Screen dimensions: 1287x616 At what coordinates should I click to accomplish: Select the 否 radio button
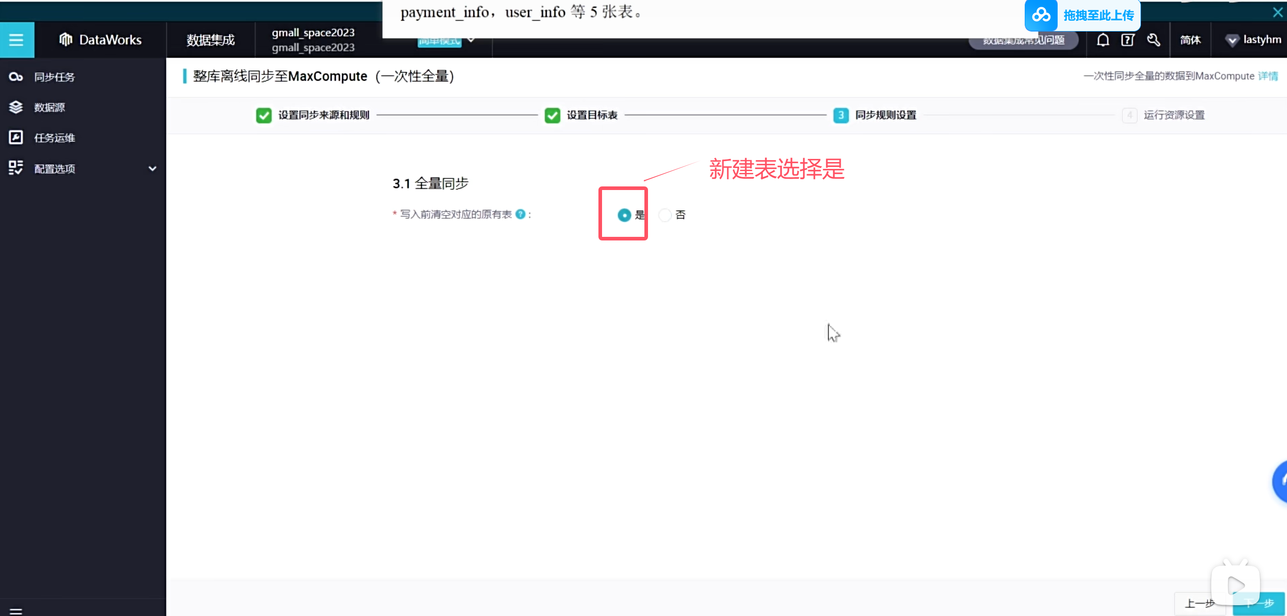[x=665, y=215]
